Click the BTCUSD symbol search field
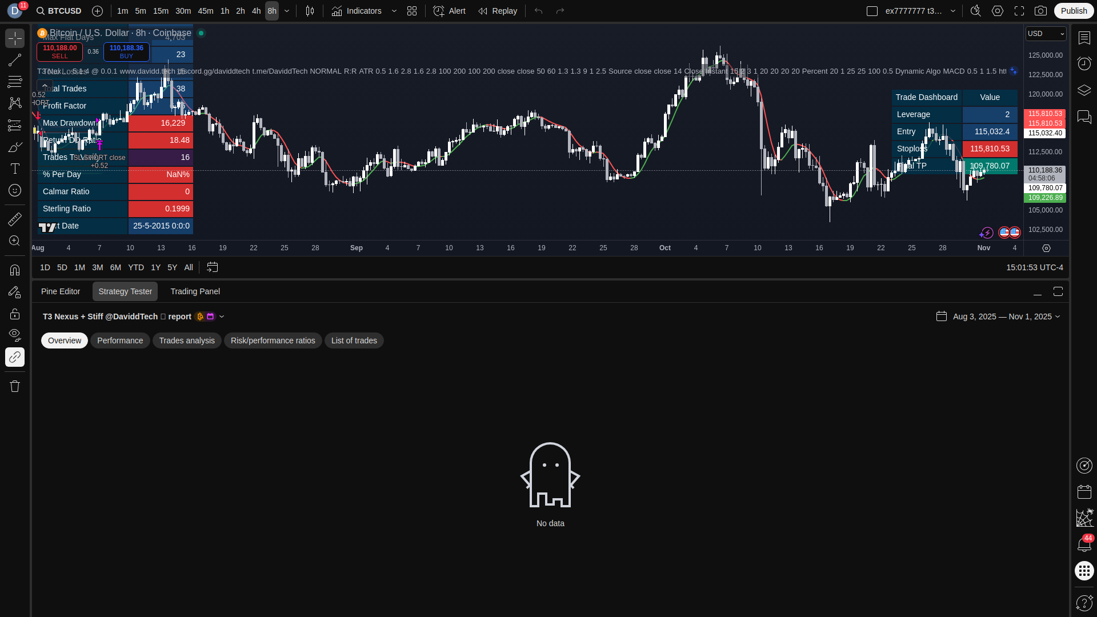The width and height of the screenshot is (1097, 617). (64, 11)
